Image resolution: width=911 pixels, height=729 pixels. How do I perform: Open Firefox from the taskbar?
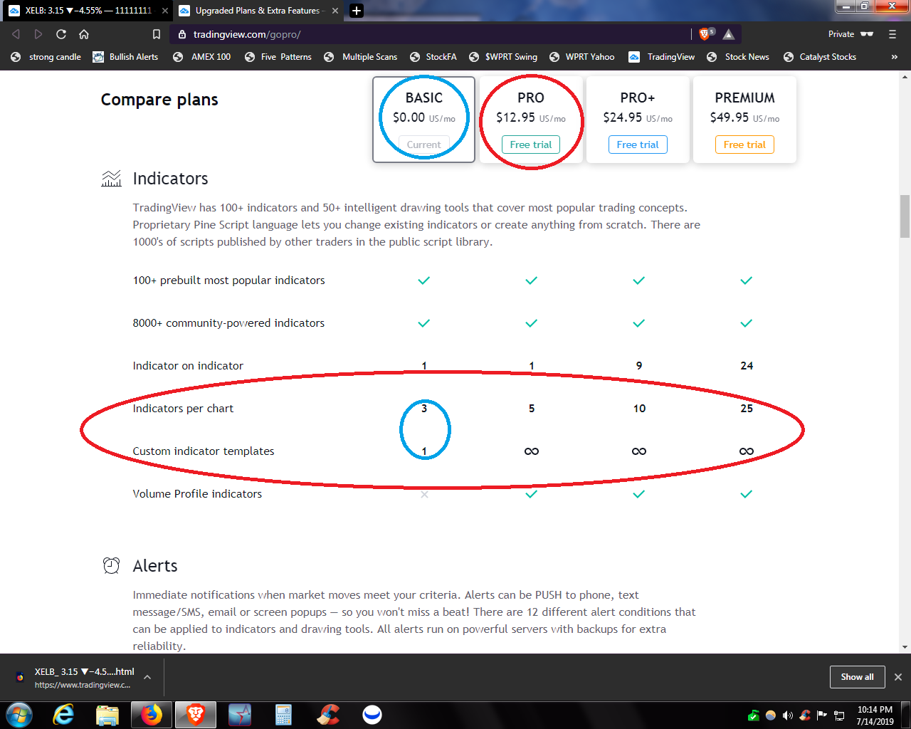151,714
